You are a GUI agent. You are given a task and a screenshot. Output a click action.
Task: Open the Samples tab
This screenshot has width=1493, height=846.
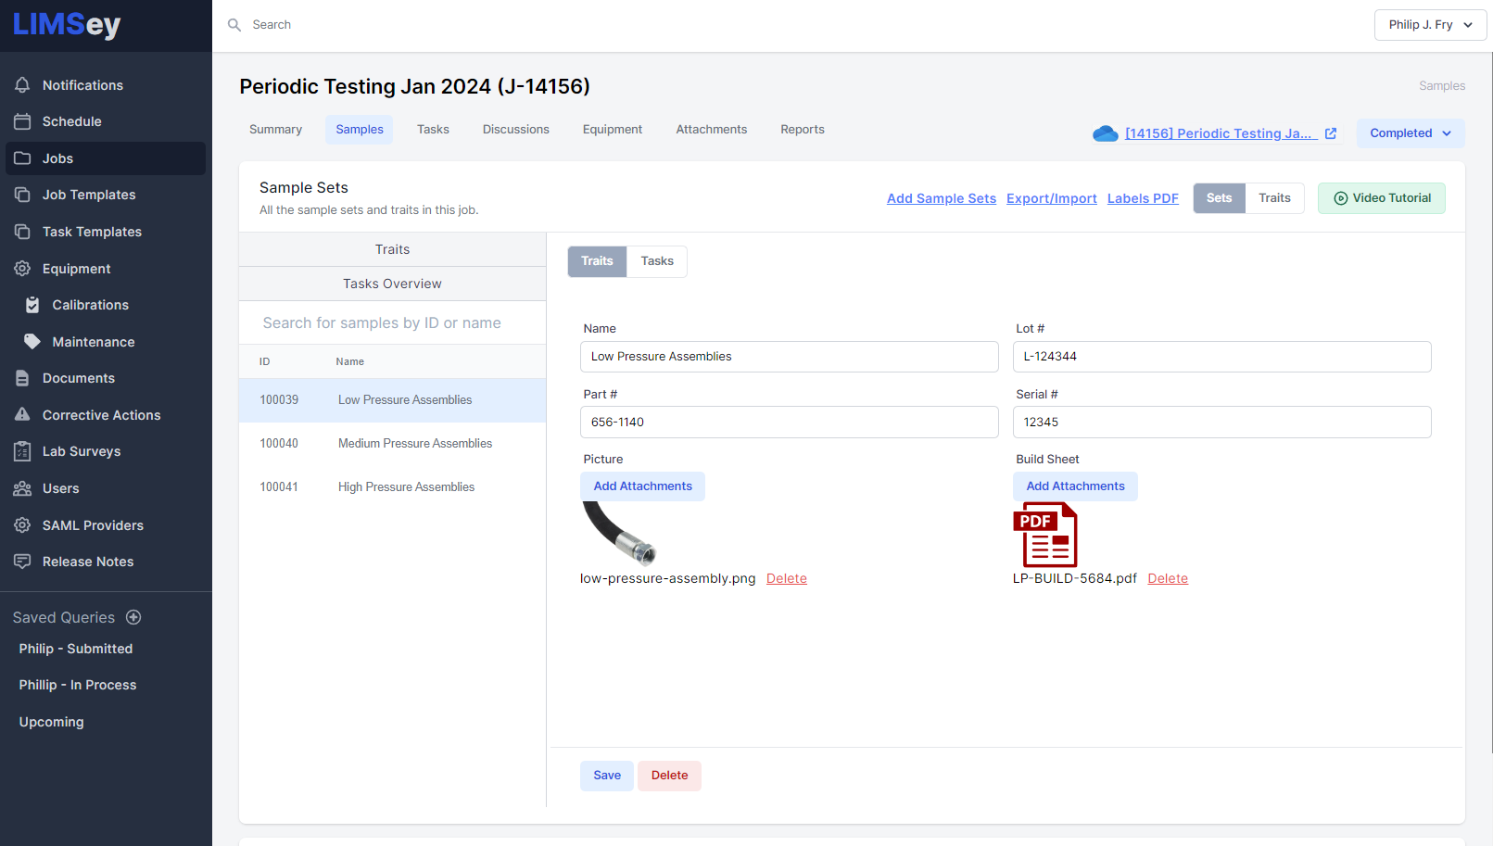360,130
